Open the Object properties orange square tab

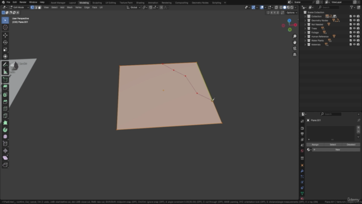click(x=302, y=165)
